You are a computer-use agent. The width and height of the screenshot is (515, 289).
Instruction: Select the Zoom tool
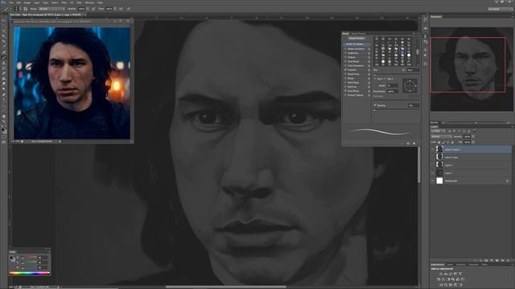click(x=4, y=122)
